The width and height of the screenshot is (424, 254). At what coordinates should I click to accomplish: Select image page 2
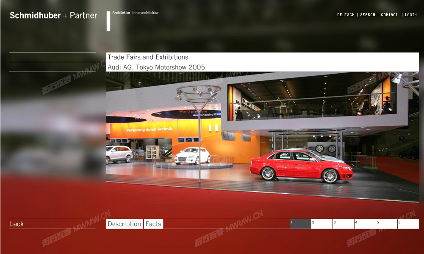322,224
